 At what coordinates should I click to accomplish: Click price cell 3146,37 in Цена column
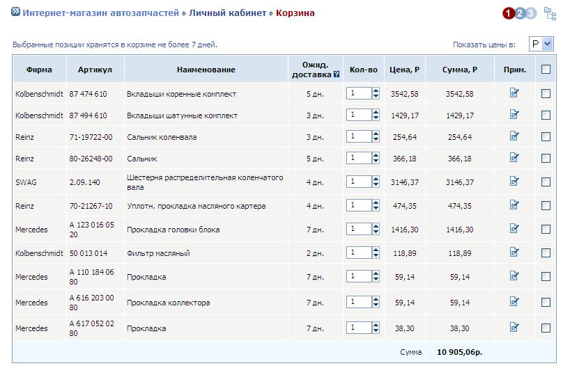coord(405,182)
